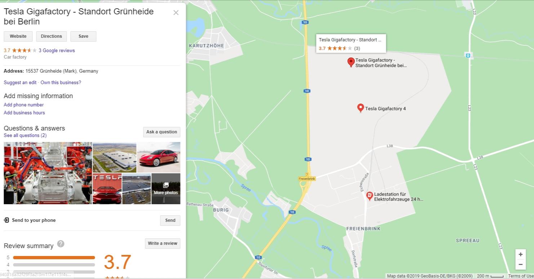This screenshot has width=534, height=279.
Task: Open the 3 Google reviews link
Action: tap(57, 51)
